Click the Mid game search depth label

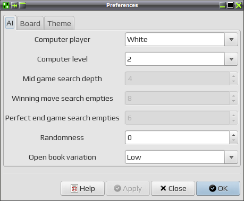pyautogui.click(x=62, y=79)
